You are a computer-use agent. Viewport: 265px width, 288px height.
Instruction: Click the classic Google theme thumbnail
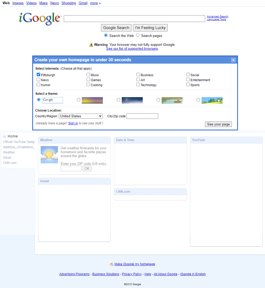pyautogui.click(x=52, y=100)
